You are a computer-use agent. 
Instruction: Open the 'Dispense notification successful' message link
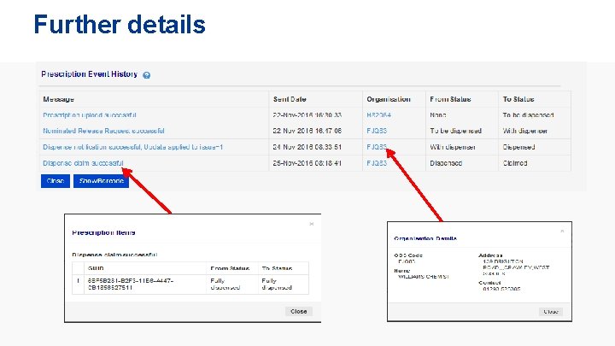(x=133, y=147)
